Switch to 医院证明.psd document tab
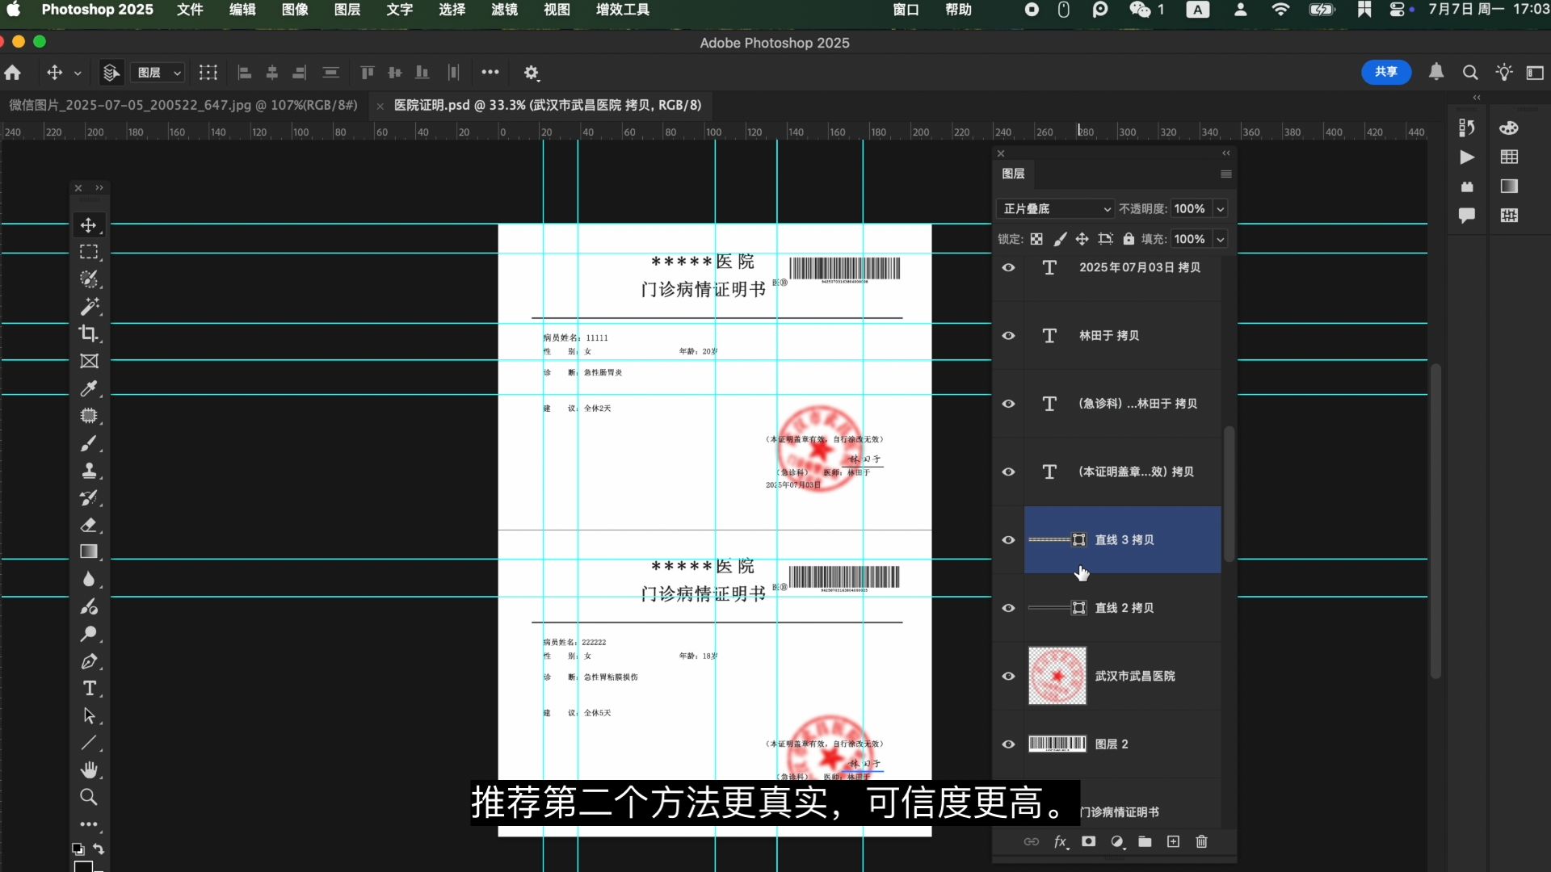The image size is (1551, 872). point(548,105)
